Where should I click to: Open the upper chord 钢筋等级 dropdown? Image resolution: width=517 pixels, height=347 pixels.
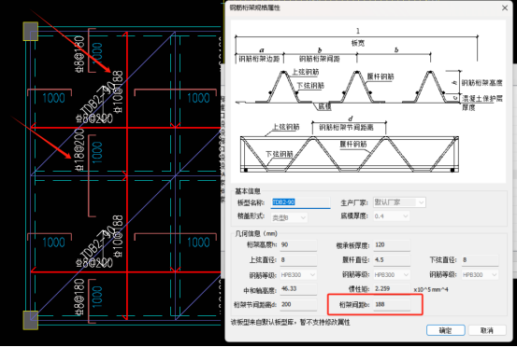[x=298, y=274]
